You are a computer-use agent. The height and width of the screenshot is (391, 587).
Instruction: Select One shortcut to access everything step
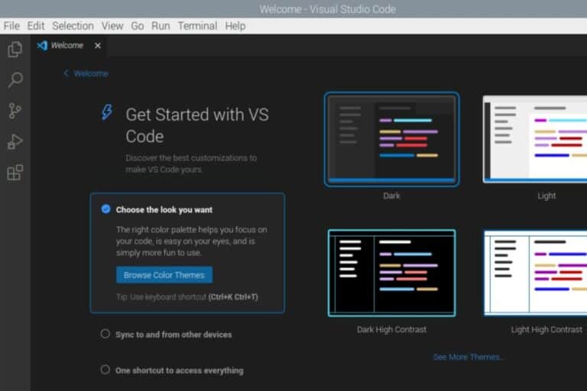pyautogui.click(x=105, y=370)
